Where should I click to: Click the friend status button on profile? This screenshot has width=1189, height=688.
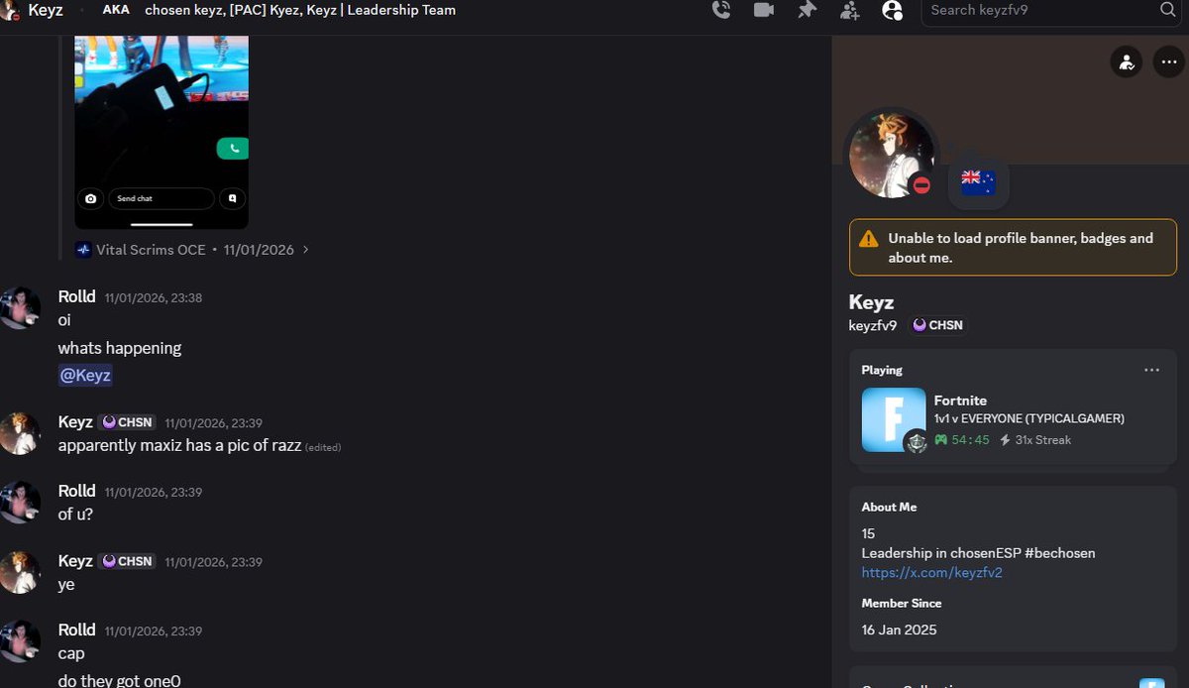[x=1126, y=62]
